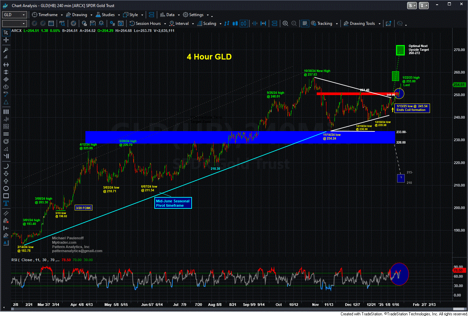This screenshot has height=316, width=468.
Task: Toggle candlestick bar style
Action: tap(235, 24)
